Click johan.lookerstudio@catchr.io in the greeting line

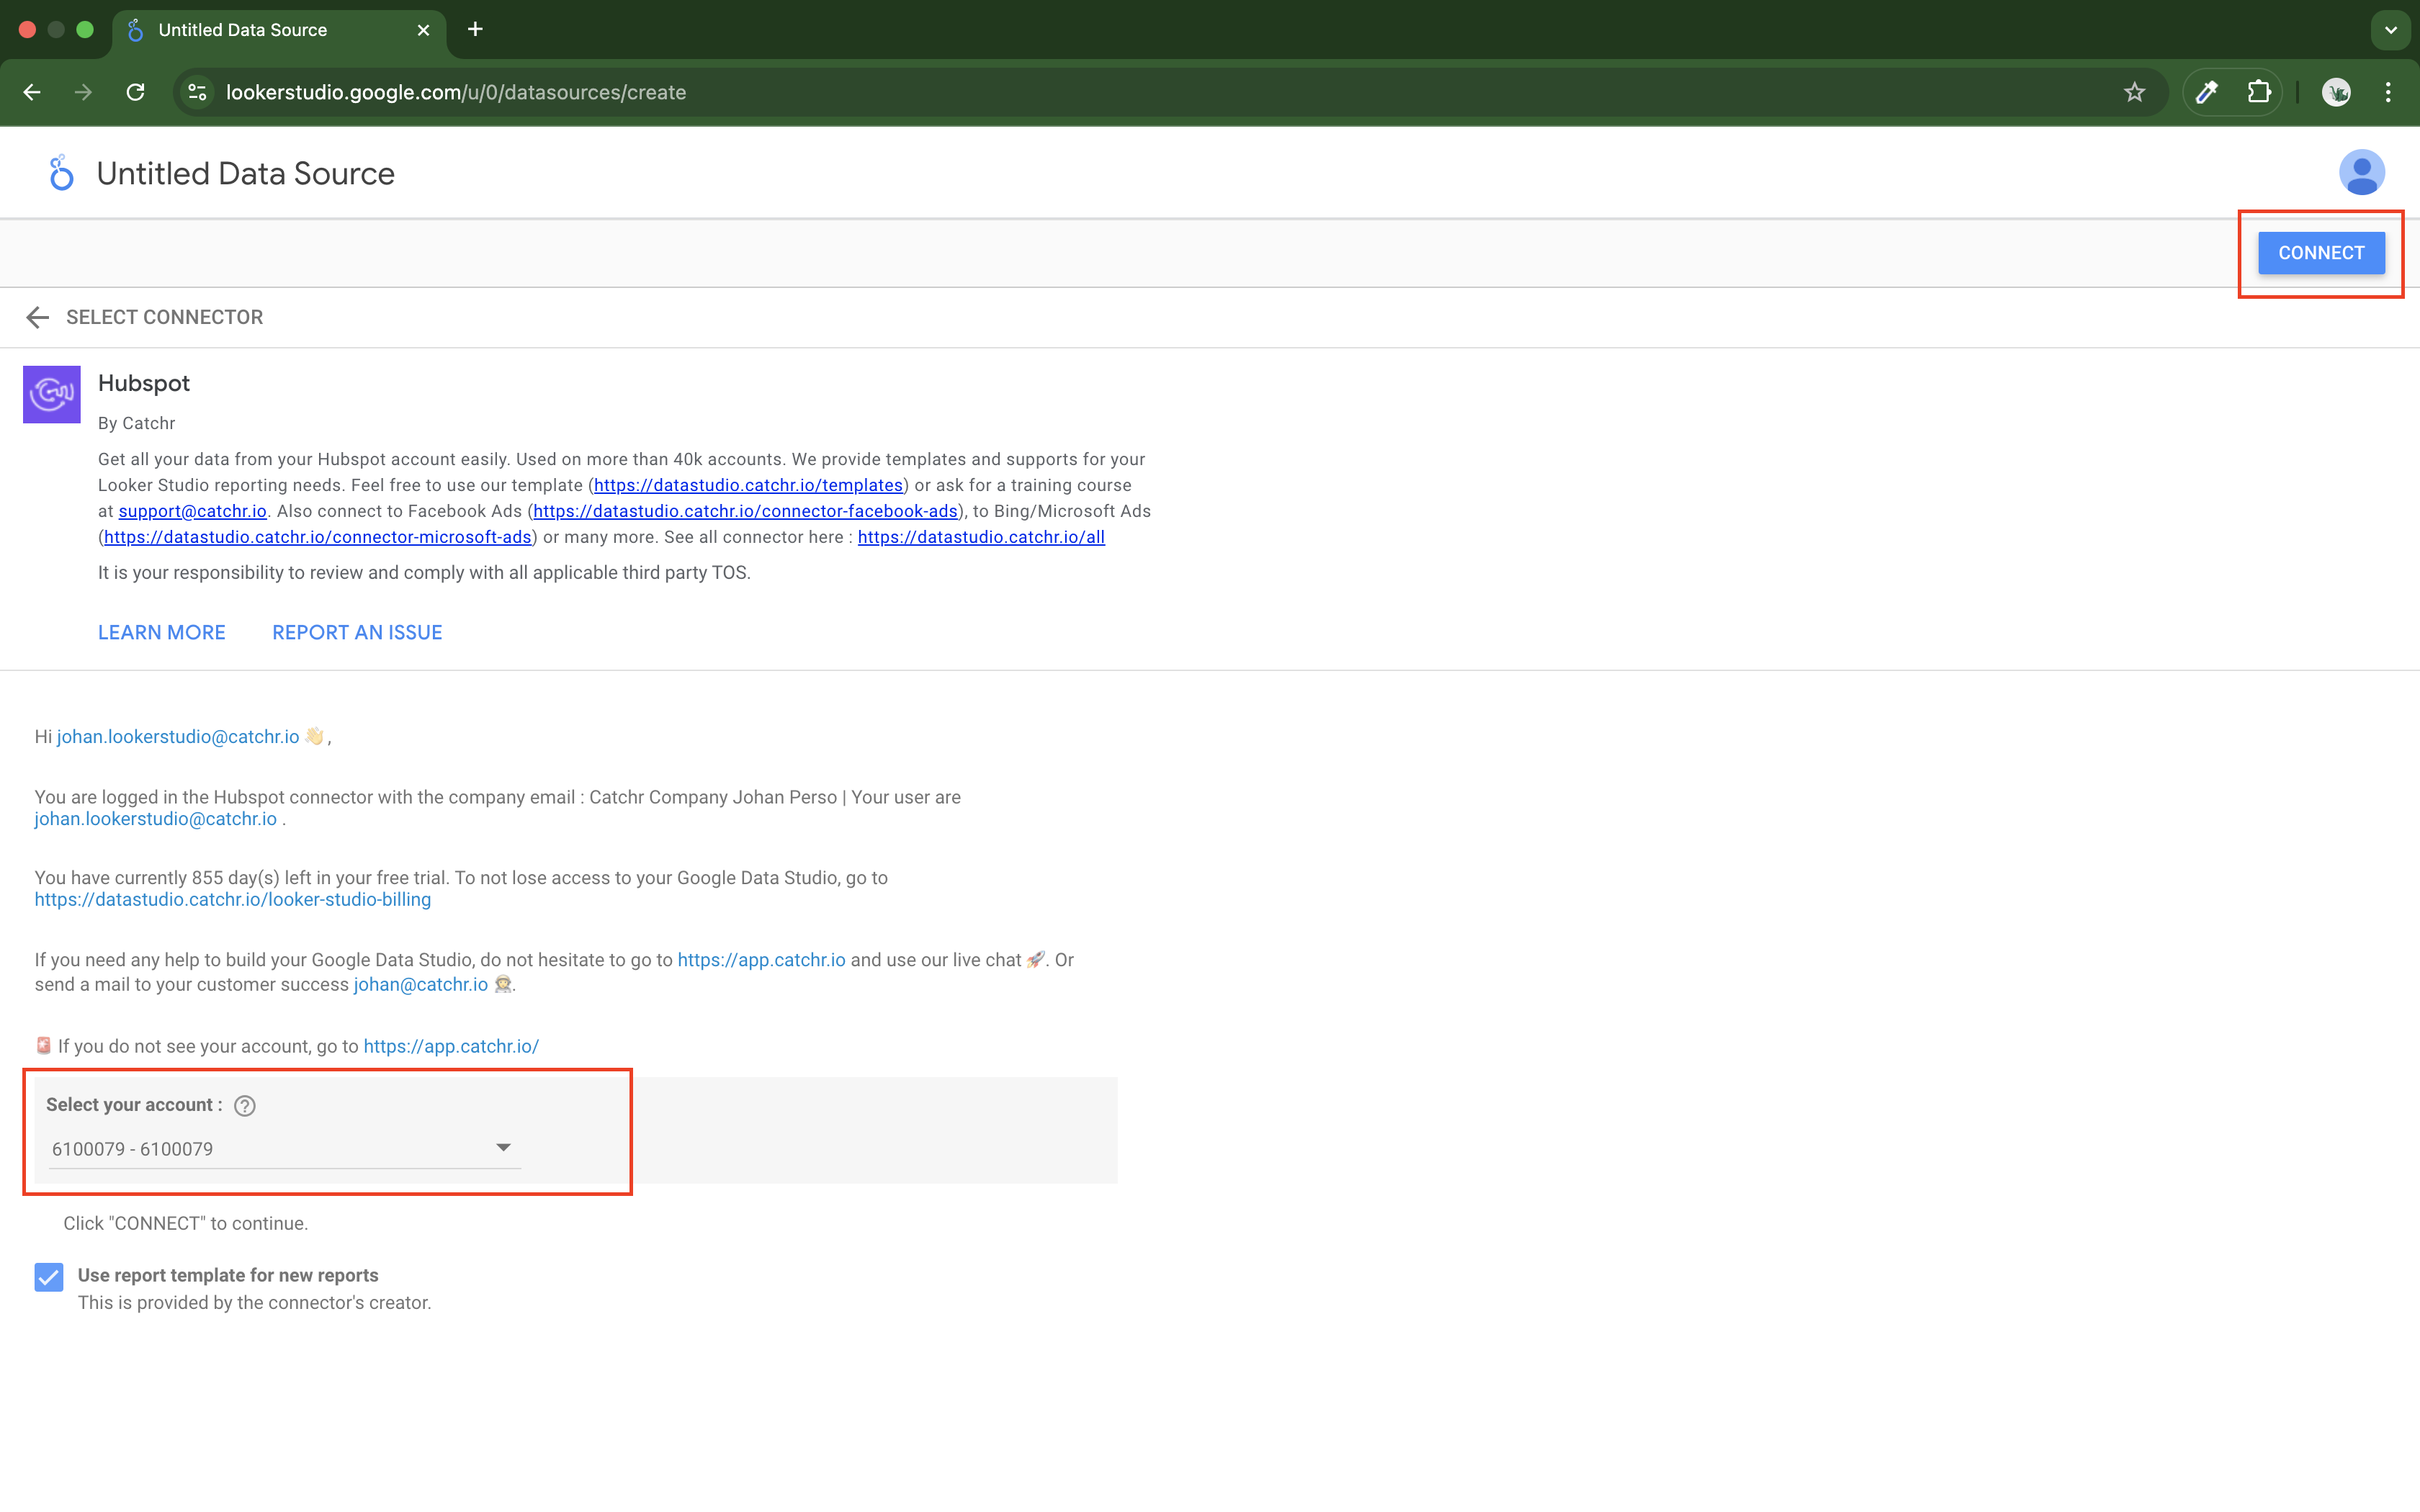pyautogui.click(x=178, y=737)
